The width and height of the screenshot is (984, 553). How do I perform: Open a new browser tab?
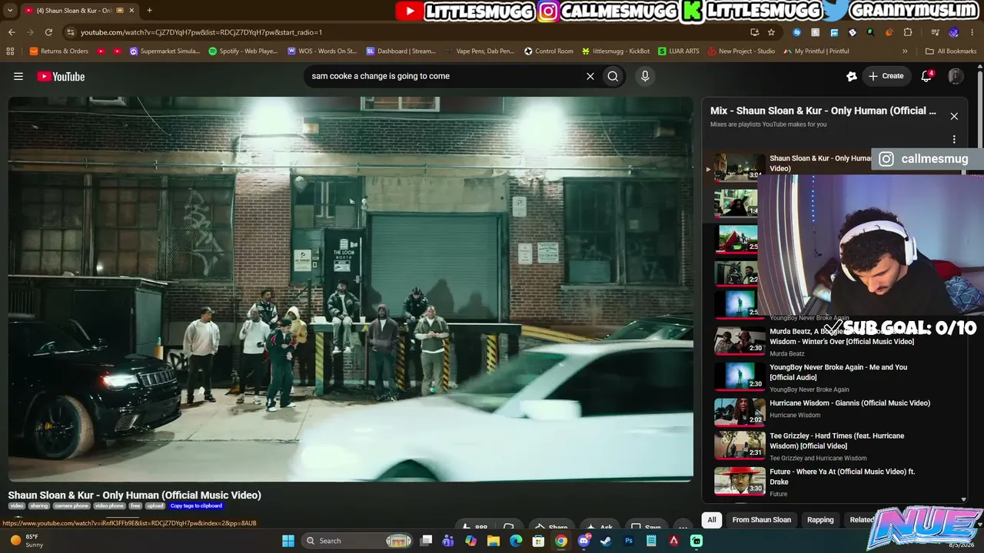[149, 10]
